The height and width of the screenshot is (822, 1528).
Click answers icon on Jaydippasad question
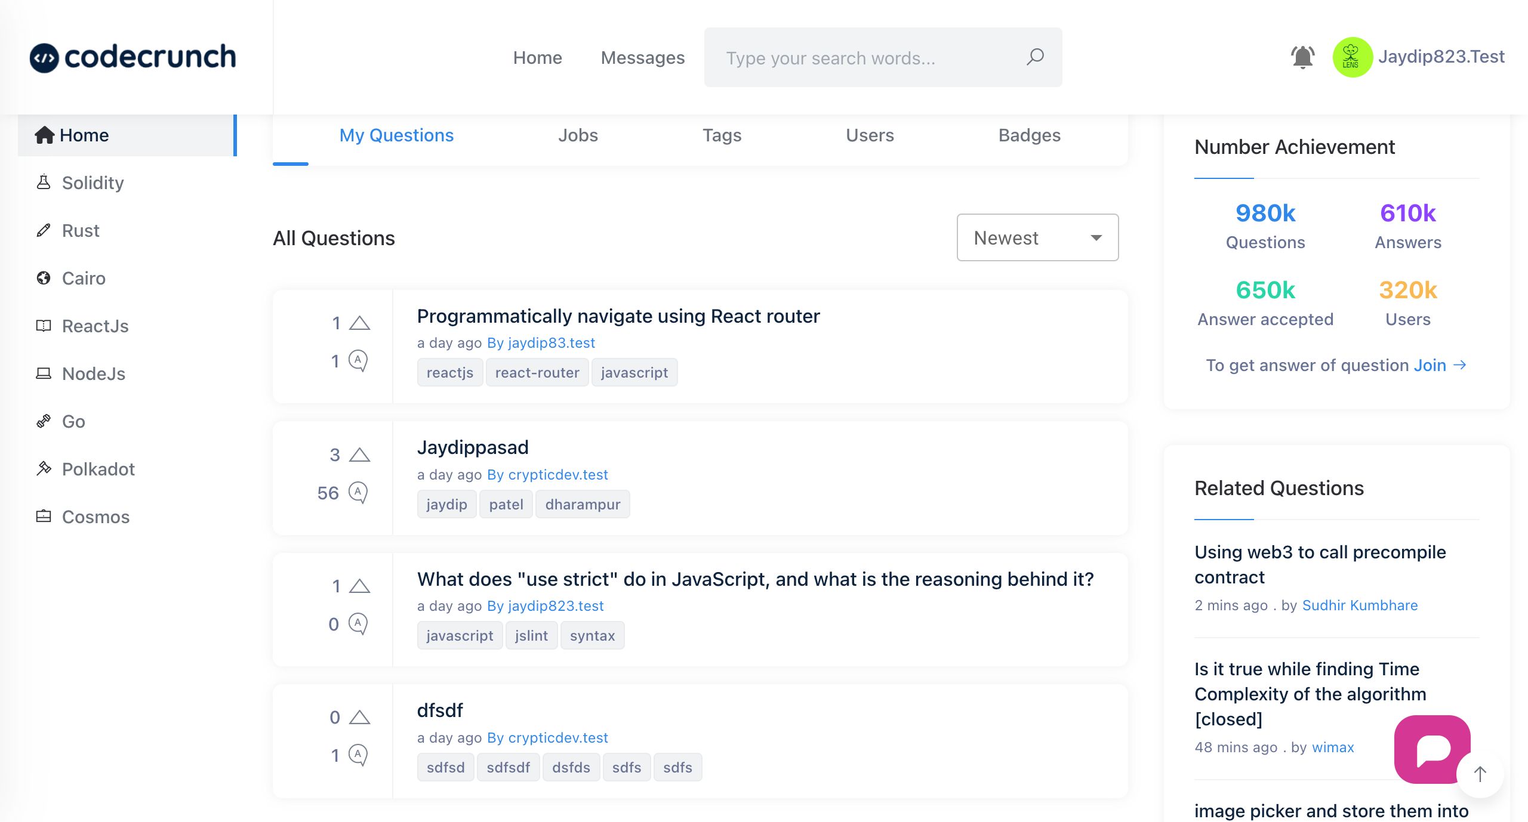coord(358,493)
